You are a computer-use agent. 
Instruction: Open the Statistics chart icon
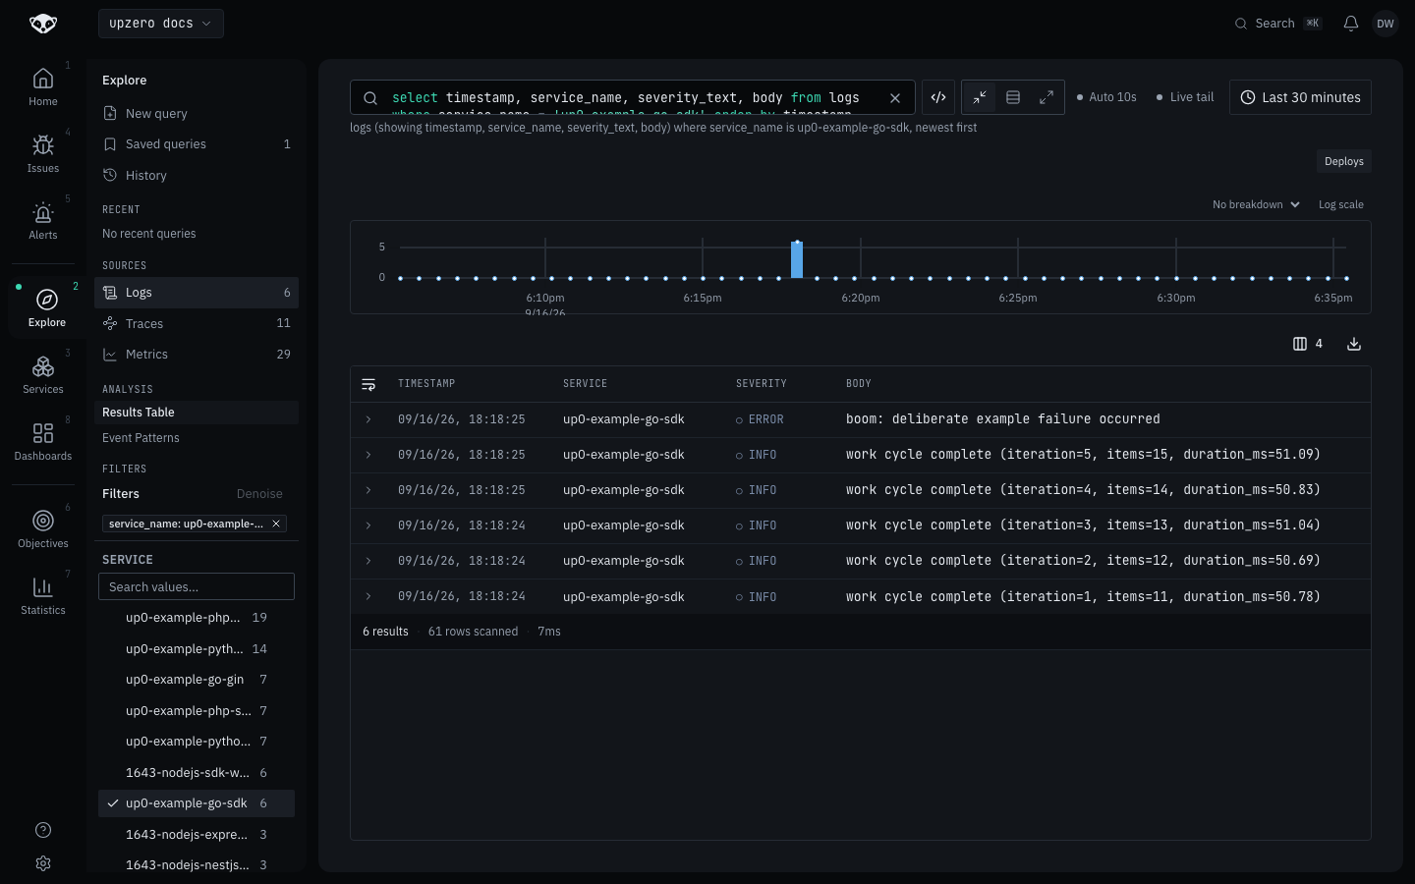pyautogui.click(x=43, y=587)
